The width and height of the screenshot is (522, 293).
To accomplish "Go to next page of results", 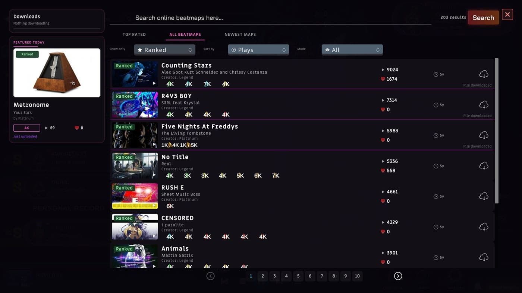I will point(398,276).
